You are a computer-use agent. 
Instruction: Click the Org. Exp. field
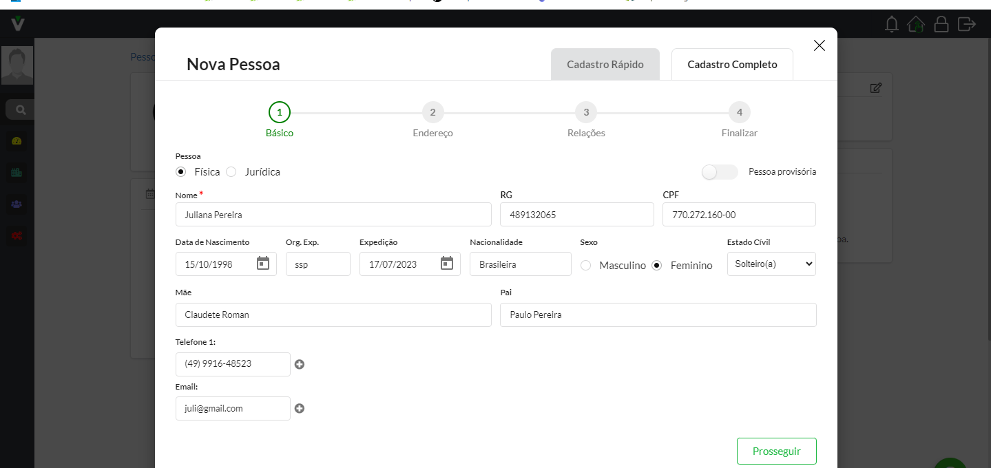[x=318, y=264]
